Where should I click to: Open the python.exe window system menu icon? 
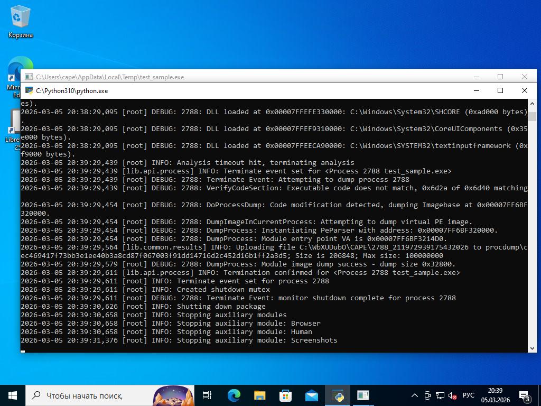(29, 90)
